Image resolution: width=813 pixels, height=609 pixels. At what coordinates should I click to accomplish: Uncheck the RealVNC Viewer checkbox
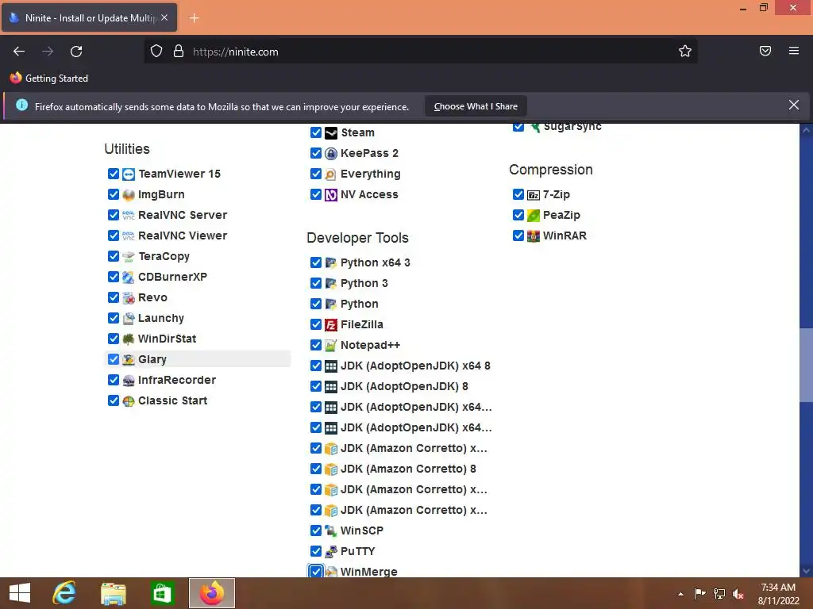(114, 236)
